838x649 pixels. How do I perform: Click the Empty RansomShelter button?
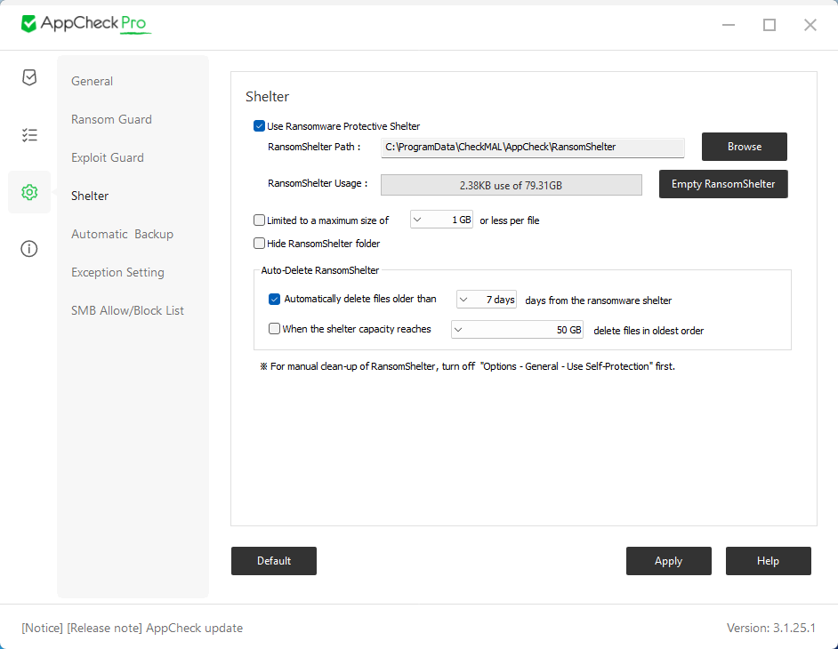[x=723, y=184]
